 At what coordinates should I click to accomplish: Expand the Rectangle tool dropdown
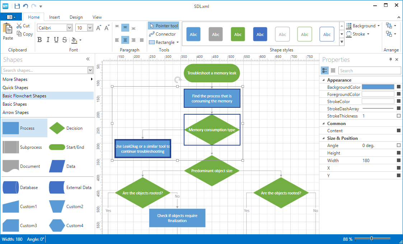coord(177,42)
